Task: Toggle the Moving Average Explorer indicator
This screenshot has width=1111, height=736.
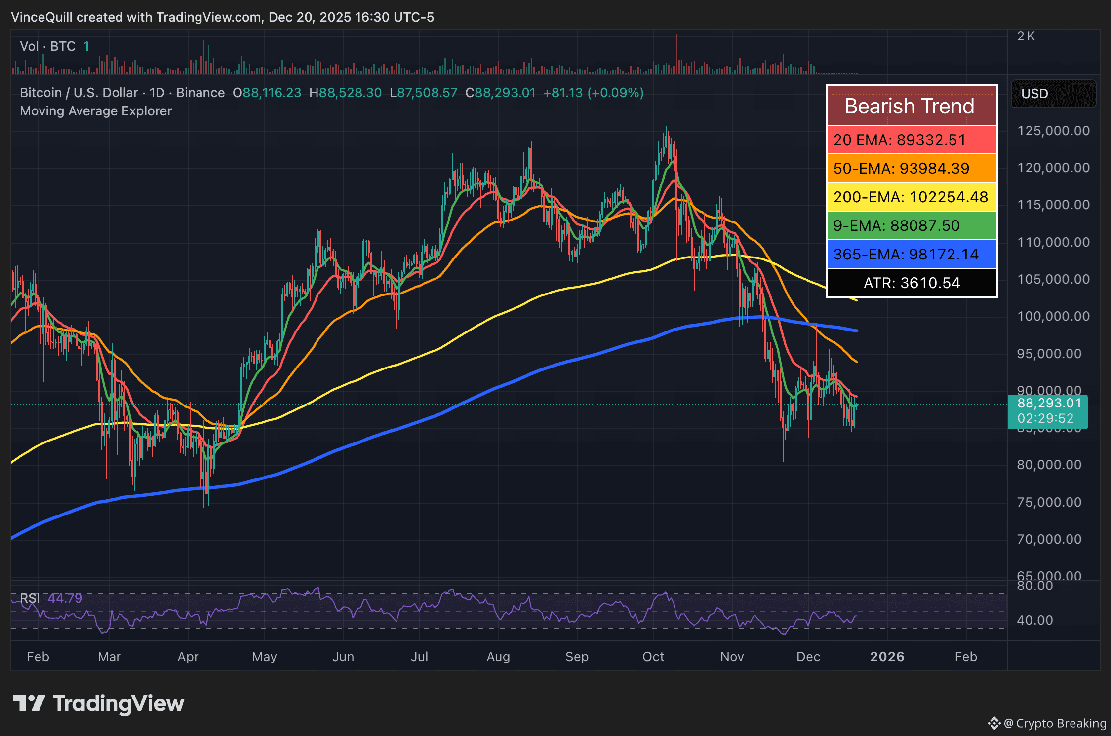Action: coord(95,110)
